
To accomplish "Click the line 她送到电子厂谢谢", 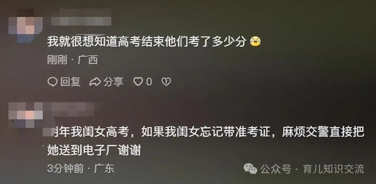I will 94,150.
